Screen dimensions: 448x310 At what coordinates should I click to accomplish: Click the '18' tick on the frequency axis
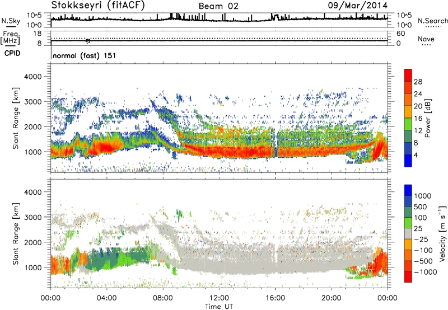pyautogui.click(x=38, y=34)
